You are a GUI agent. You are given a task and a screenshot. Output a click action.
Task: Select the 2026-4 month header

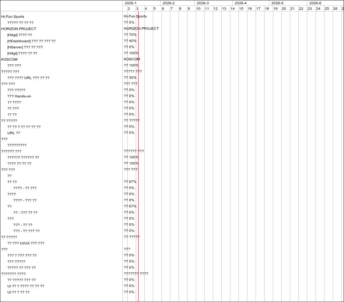click(x=241, y=3)
